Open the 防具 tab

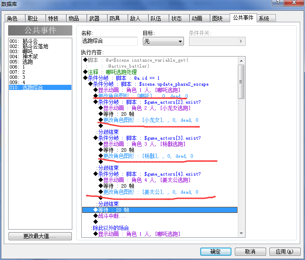point(118,18)
